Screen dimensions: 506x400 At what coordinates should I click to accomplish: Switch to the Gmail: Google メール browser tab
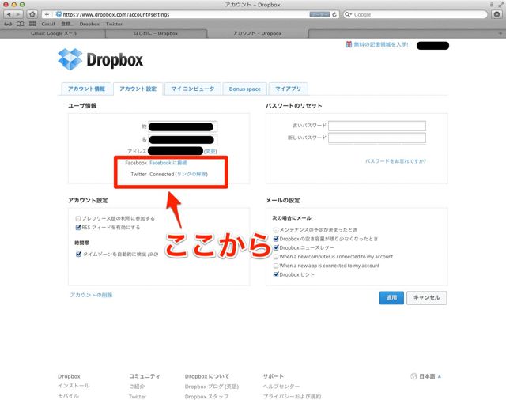coord(54,33)
